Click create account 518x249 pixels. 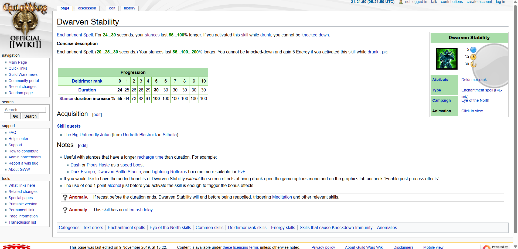point(479,2)
